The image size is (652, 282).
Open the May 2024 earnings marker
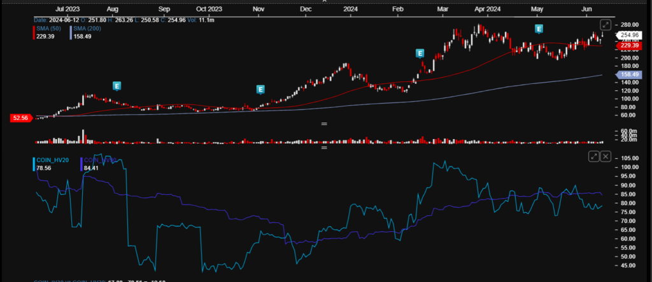coord(539,29)
